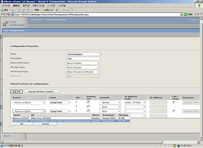Open the Deployment Lease dropdown
Image resolution: width=203 pixels, height=148 pixels.
tap(83, 63)
